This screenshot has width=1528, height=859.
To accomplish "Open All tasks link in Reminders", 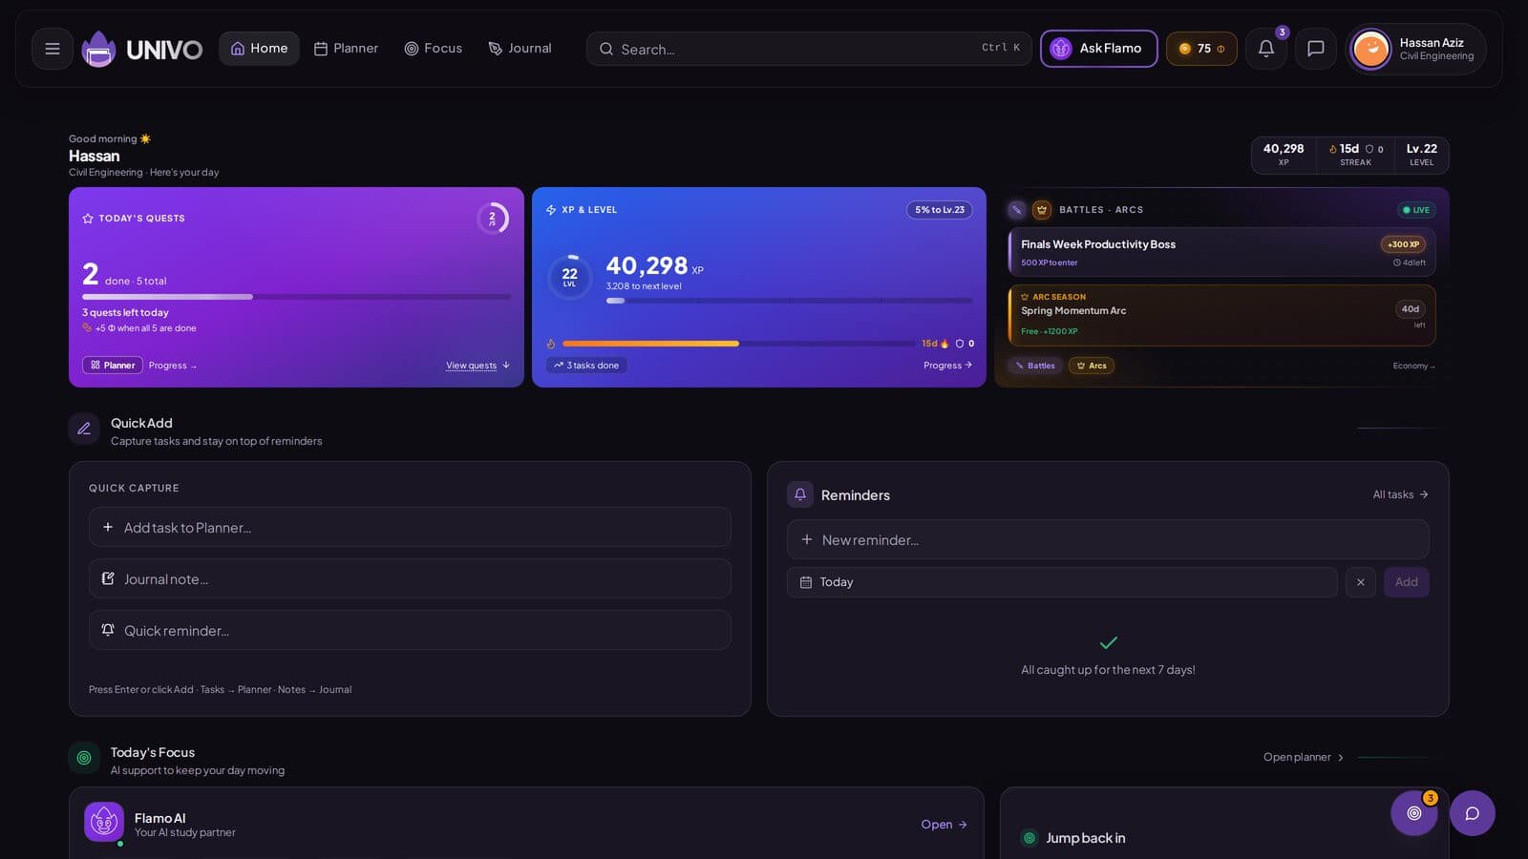I will coord(1400,494).
